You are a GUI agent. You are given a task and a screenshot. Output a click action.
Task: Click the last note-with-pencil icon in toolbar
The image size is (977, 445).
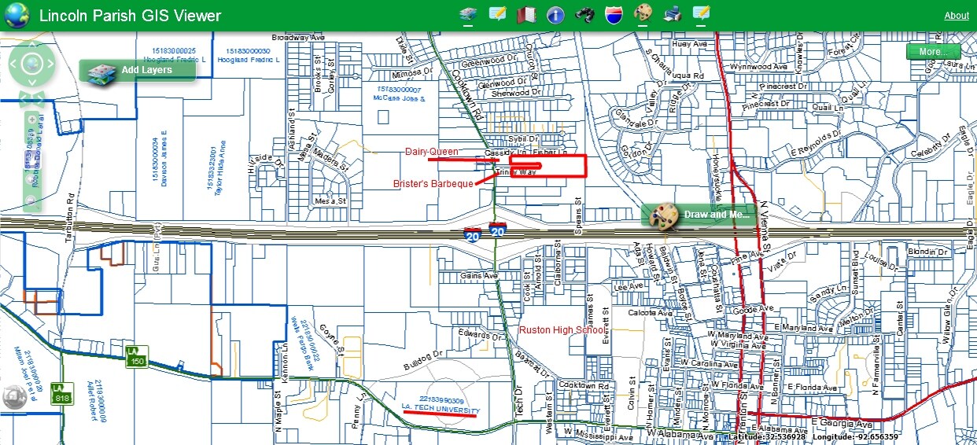tap(701, 13)
